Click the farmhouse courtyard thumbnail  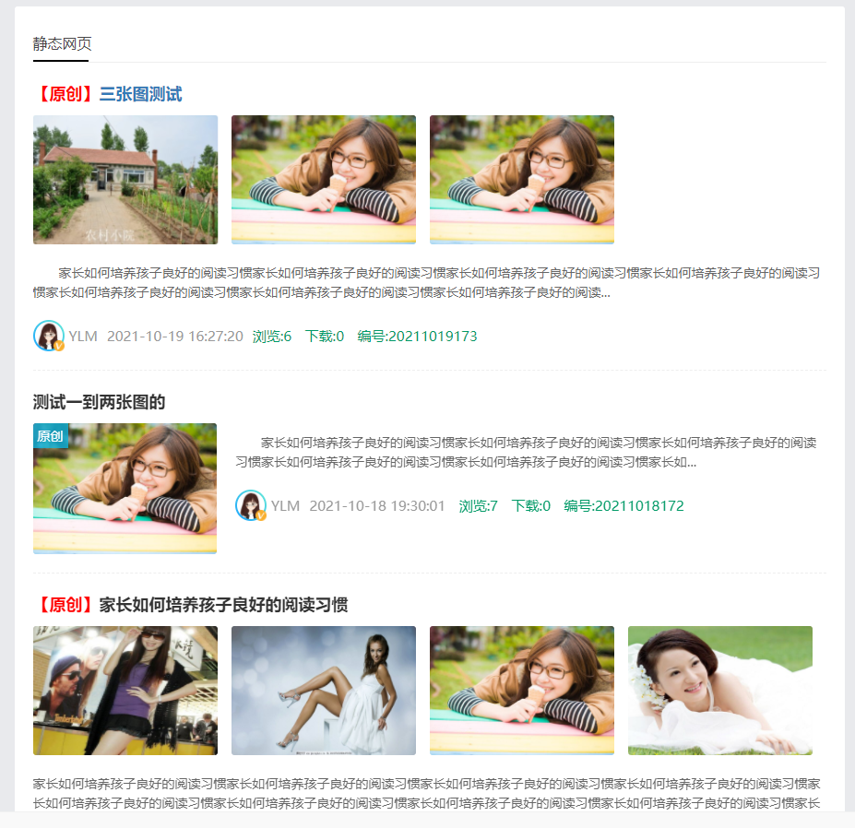[125, 180]
